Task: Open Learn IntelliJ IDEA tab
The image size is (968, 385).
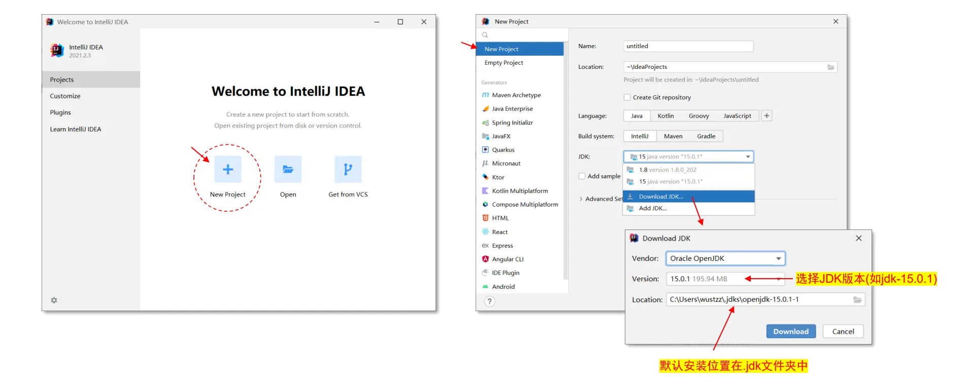Action: [x=91, y=129]
